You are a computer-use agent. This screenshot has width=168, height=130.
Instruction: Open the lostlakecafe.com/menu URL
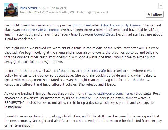[x=110, y=94]
